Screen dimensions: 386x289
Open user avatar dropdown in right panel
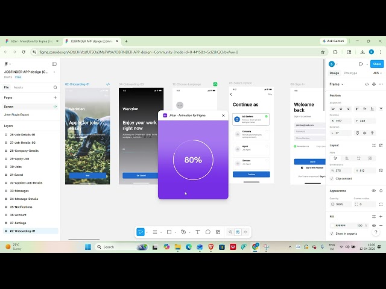pyautogui.click(x=333, y=64)
